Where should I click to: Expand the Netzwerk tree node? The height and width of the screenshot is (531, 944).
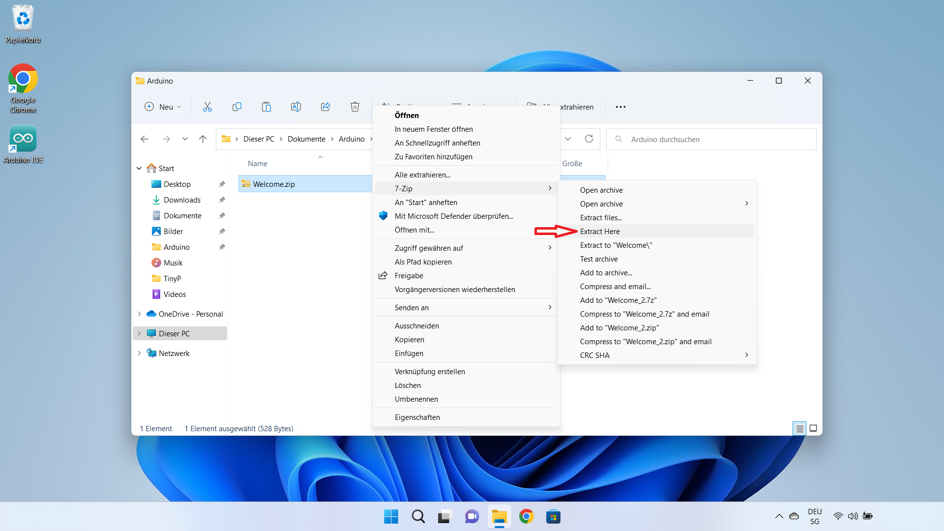pyautogui.click(x=139, y=353)
